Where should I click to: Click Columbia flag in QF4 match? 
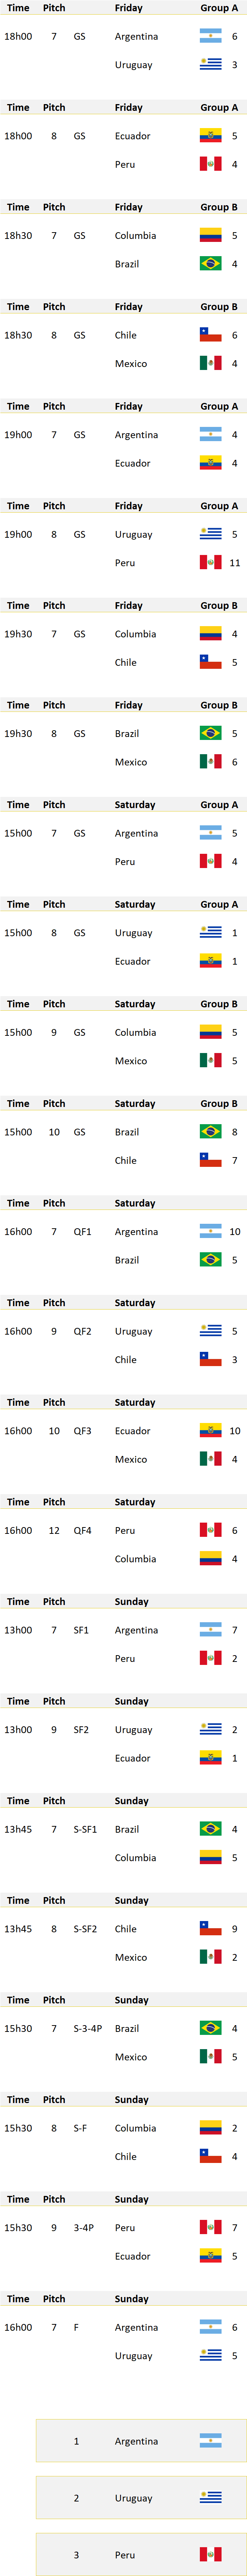click(x=210, y=1558)
